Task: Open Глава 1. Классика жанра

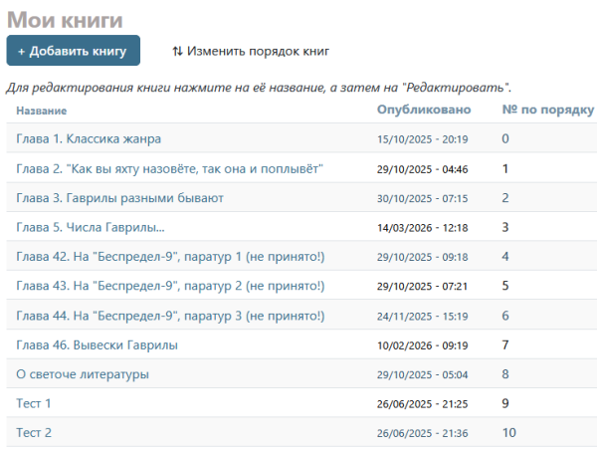Action: [x=89, y=139]
